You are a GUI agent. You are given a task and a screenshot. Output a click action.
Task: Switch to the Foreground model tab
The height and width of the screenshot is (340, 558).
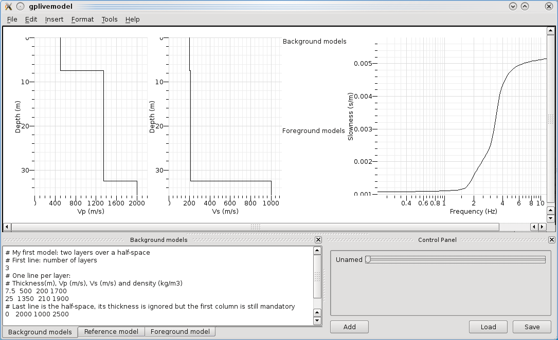tap(180, 332)
